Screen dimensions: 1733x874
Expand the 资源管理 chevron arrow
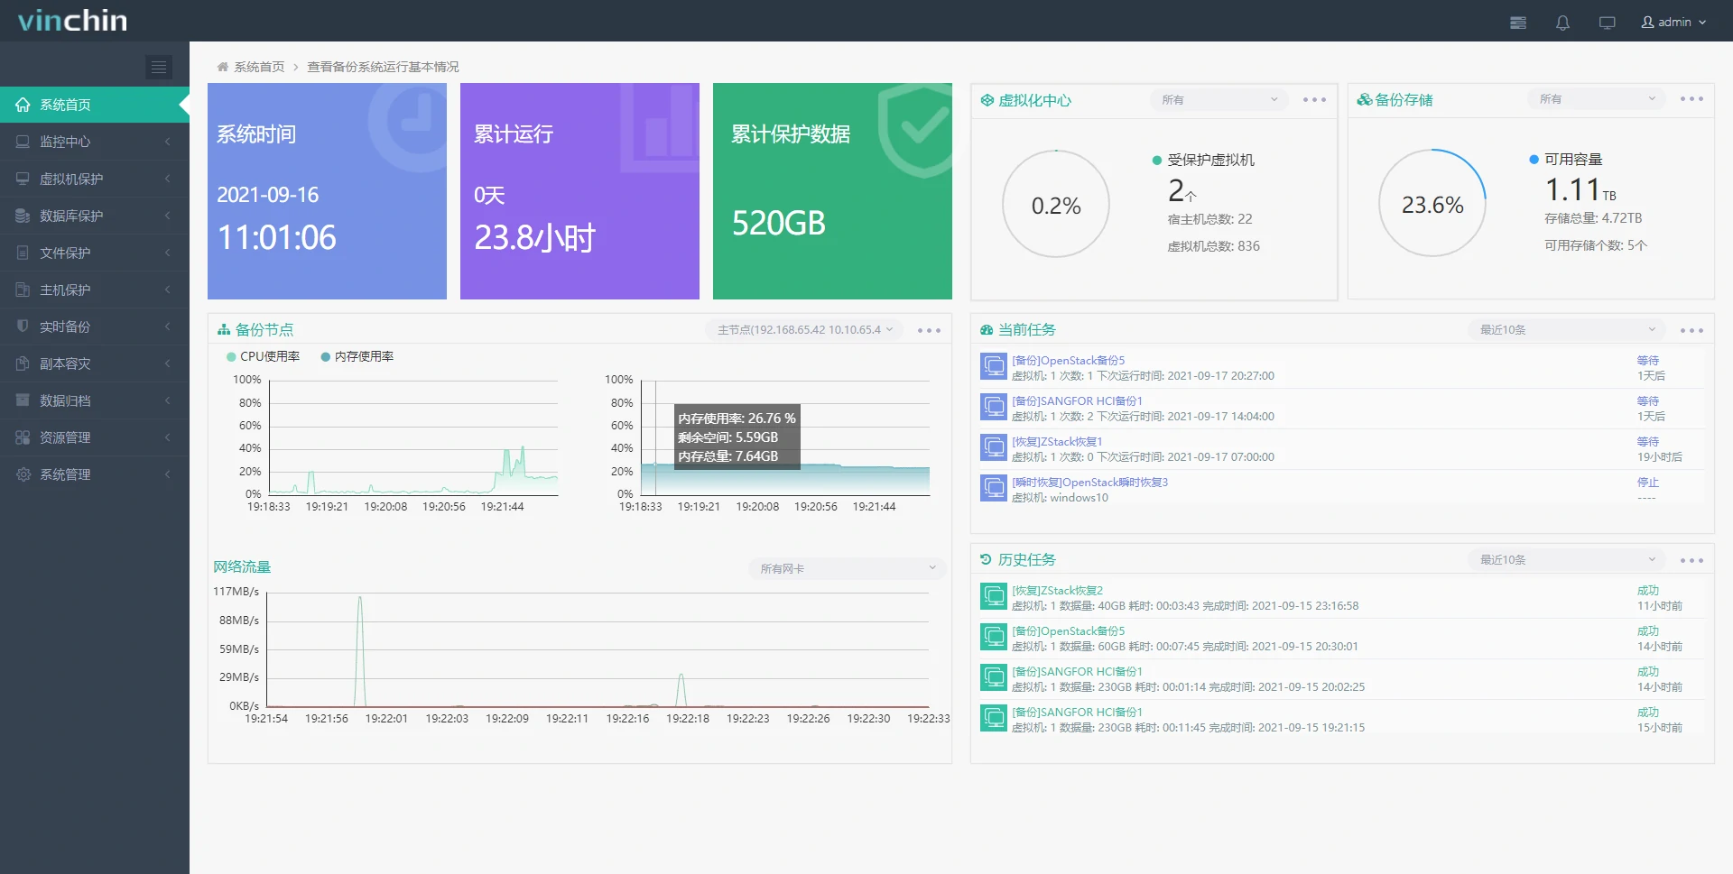pyautogui.click(x=168, y=437)
